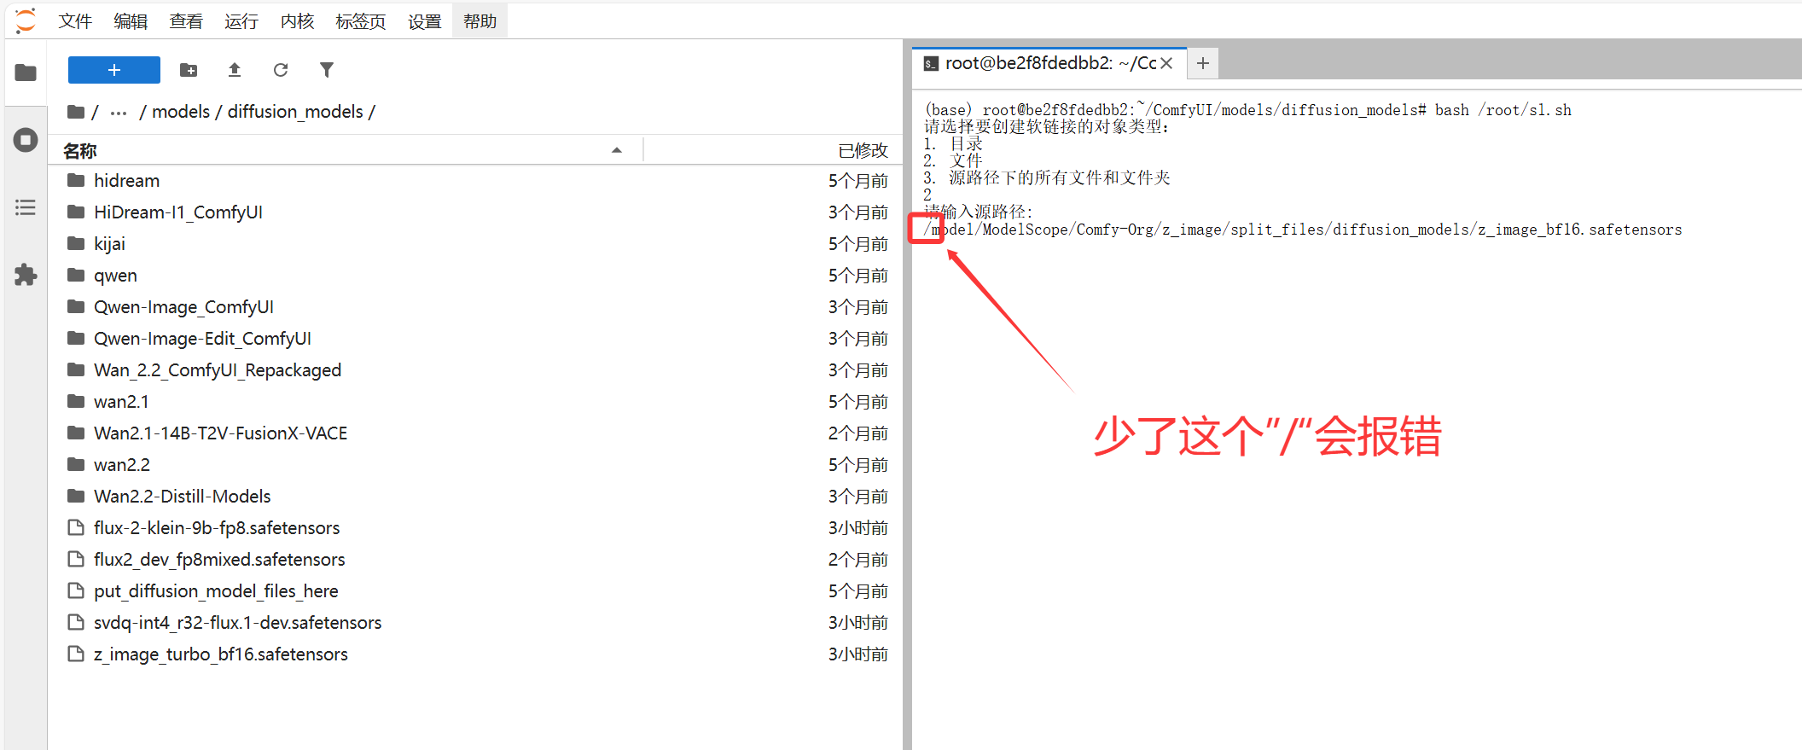The width and height of the screenshot is (1802, 750).
Task: Close the terminal tab
Action: [x=1167, y=63]
